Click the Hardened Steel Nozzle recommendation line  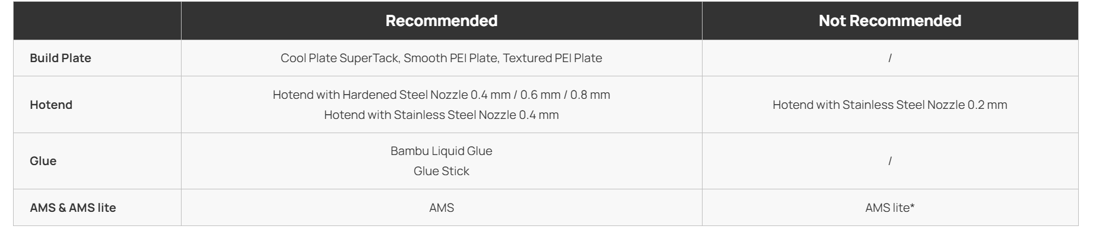tap(441, 95)
